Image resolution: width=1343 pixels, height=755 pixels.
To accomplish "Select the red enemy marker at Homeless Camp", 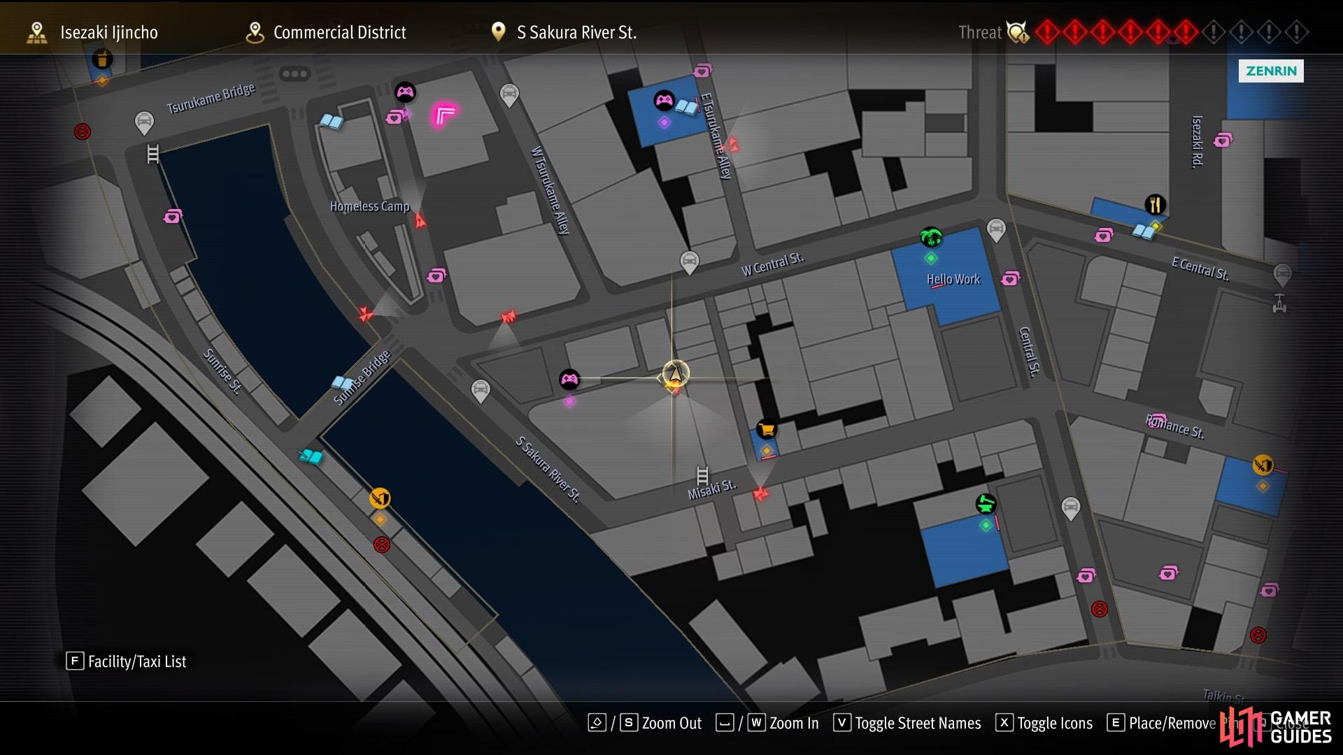I will click(x=420, y=221).
